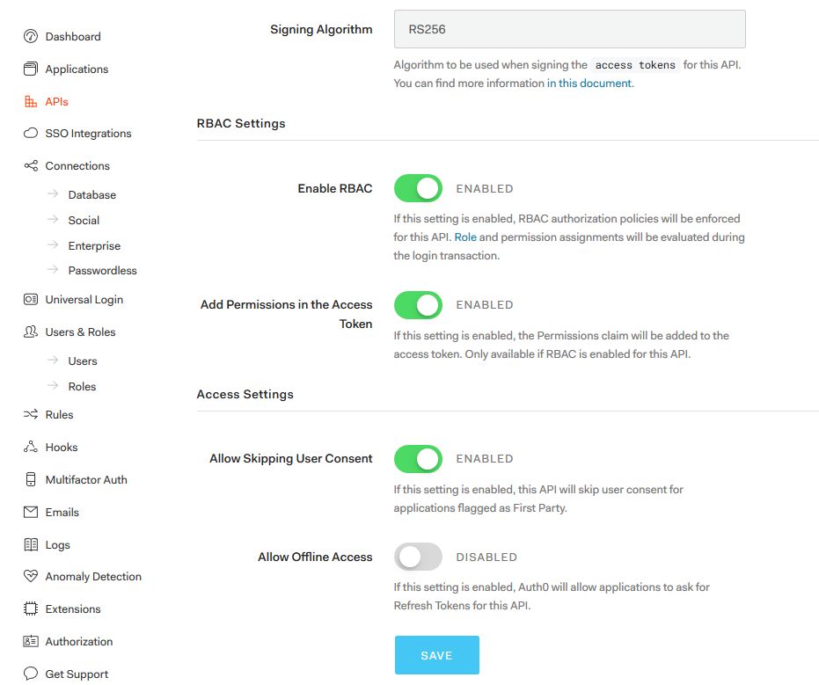Click the Rules shuffle arrows icon
The image size is (819, 685).
click(31, 415)
